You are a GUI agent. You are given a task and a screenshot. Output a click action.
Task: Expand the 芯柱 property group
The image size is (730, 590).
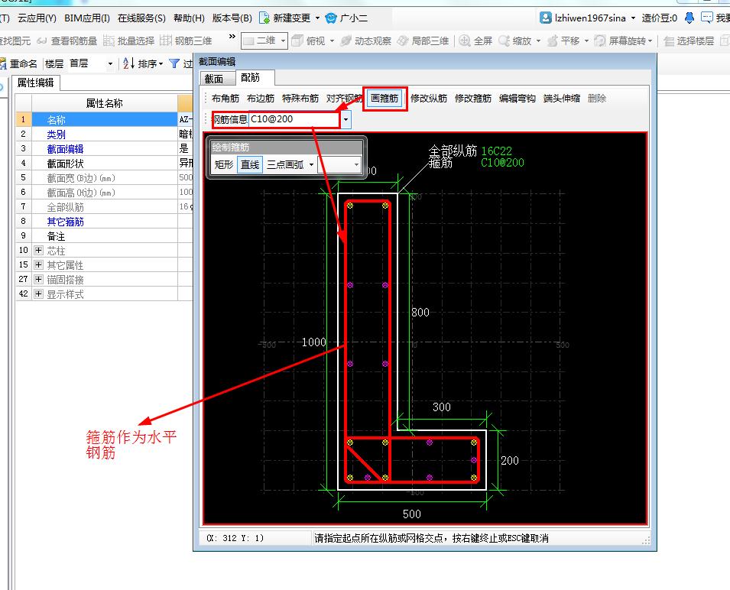tap(39, 251)
